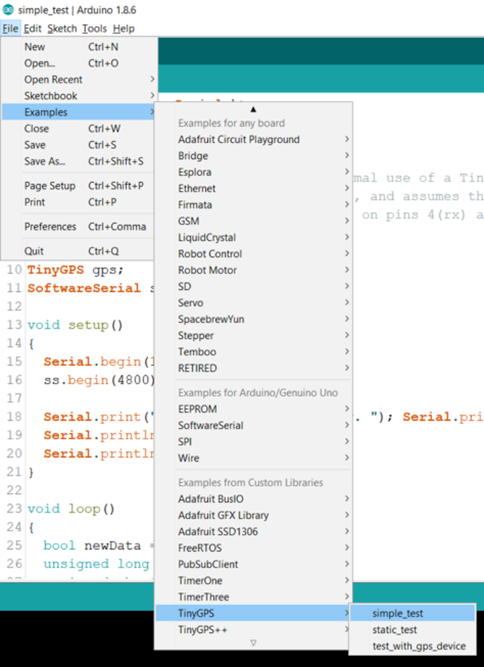This screenshot has width=484, height=667.
Task: Open TimerOne examples
Action: point(253,581)
